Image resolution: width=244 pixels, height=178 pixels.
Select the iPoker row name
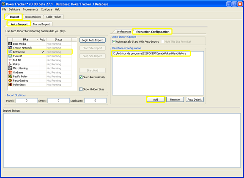(x=16, y=64)
